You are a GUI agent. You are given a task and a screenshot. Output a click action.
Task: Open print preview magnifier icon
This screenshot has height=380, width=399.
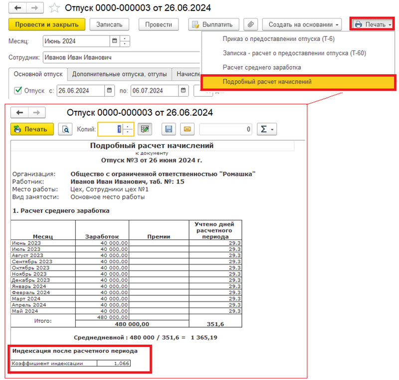pos(65,130)
